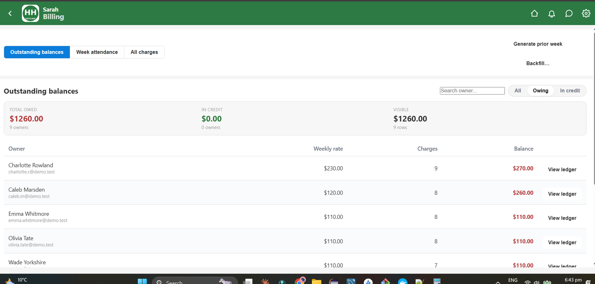The width and height of the screenshot is (595, 284).
Task: Click Emma Whitmore's $110.00 balance
Action: 523,217
